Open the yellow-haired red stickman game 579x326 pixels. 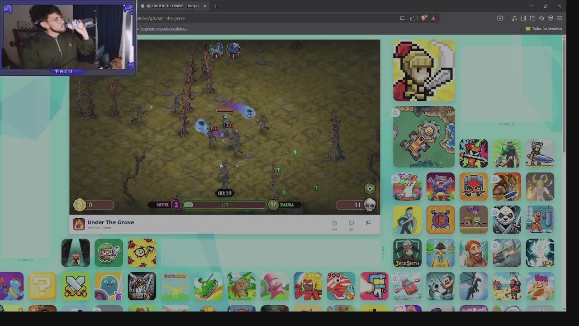(308, 286)
